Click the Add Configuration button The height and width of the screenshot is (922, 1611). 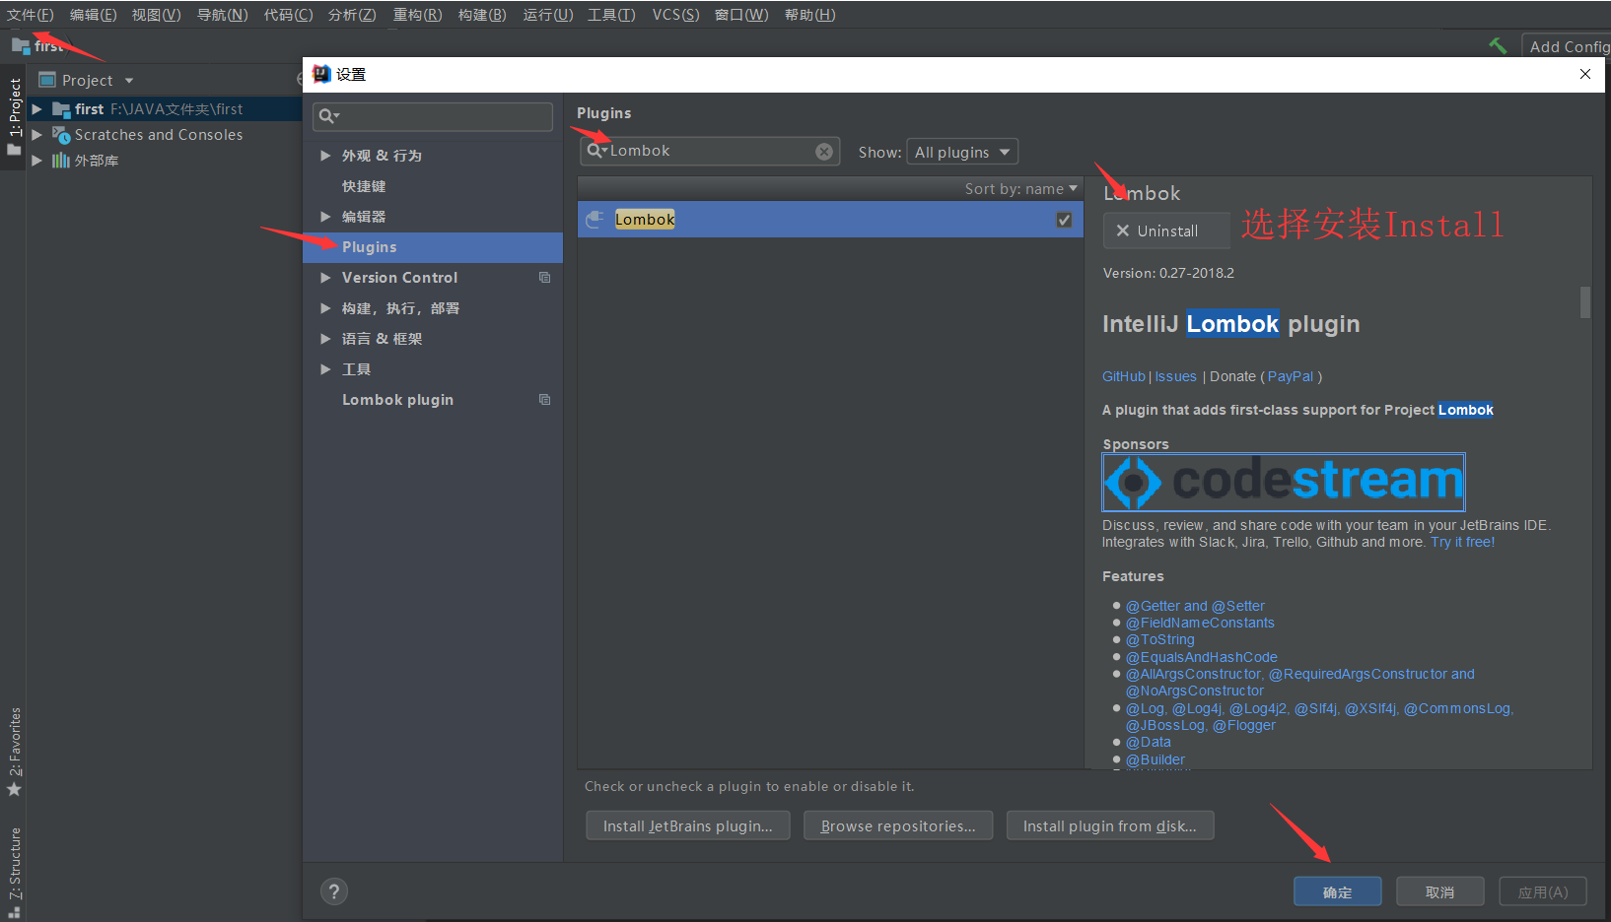coord(1567,46)
